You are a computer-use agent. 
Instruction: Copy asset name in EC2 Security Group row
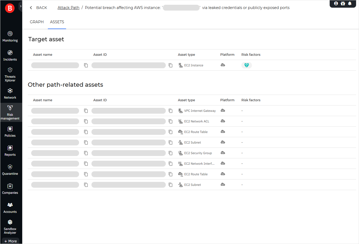[x=86, y=153]
